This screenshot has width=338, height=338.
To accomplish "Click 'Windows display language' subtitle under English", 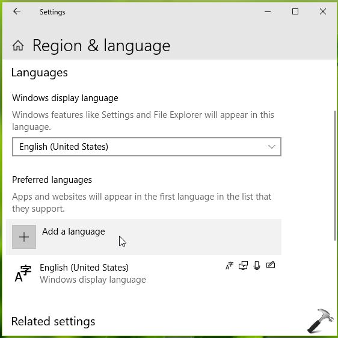I will (93, 280).
